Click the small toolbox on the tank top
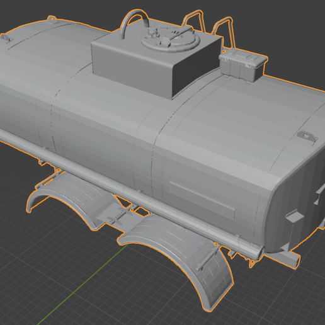Screen dimensions: 325x325 click(243, 66)
